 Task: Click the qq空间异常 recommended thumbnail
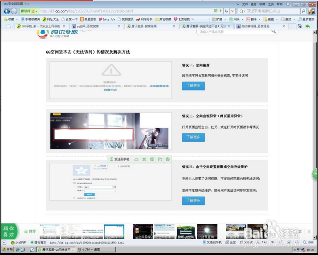pyautogui.click(x=143, y=231)
